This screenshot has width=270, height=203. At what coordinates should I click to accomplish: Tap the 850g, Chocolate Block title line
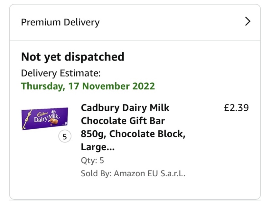coord(133,134)
